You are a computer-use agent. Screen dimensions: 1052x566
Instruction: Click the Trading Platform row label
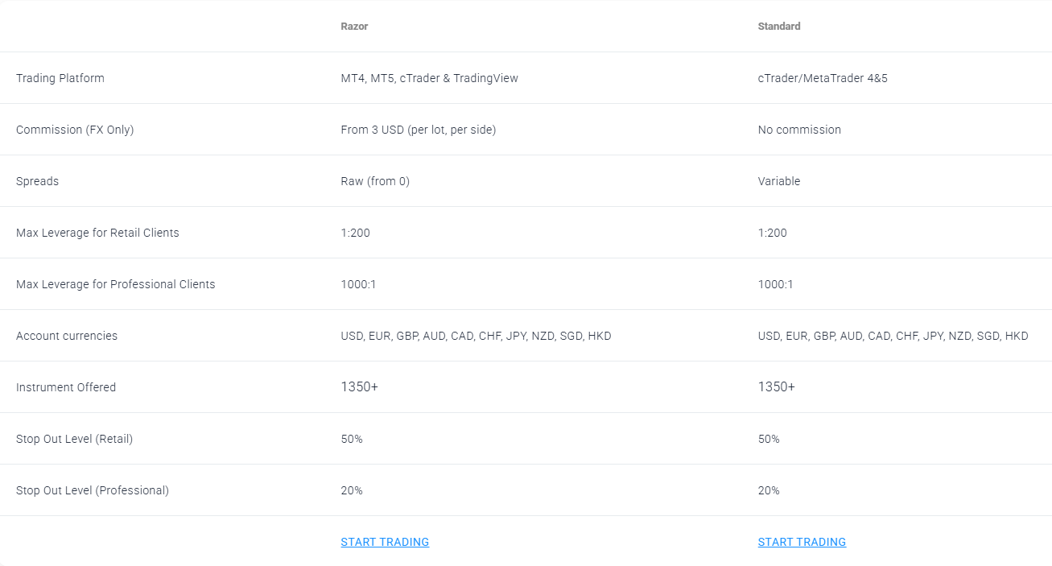tap(60, 78)
